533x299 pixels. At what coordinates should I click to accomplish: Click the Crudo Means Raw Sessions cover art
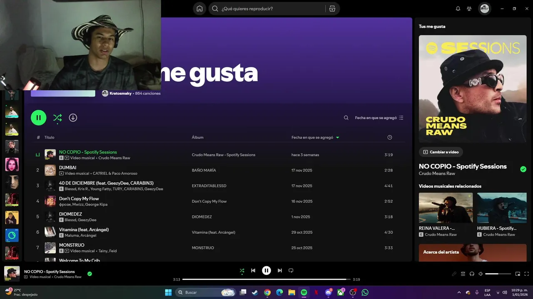[473, 88]
